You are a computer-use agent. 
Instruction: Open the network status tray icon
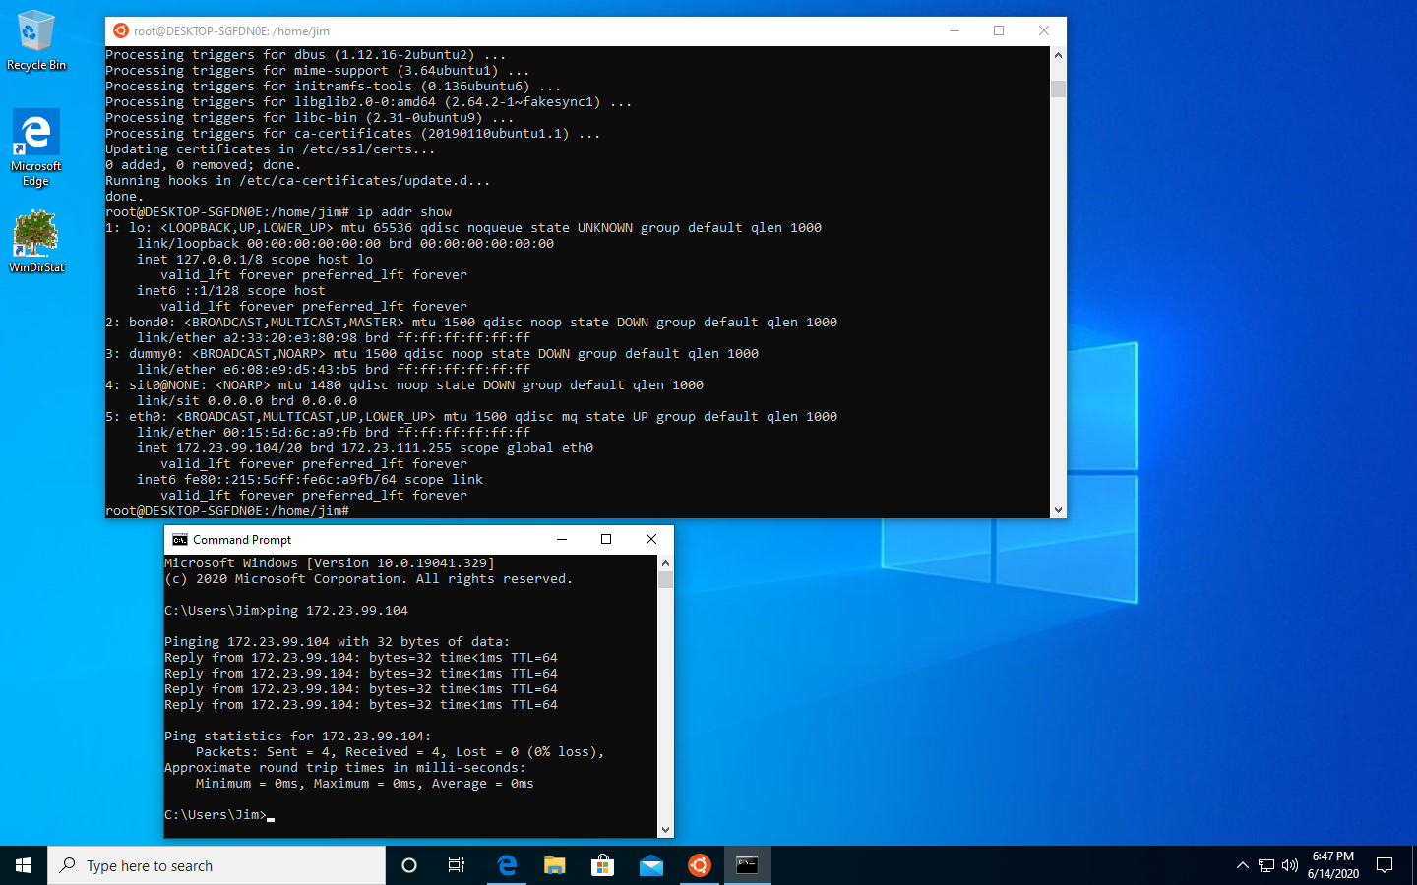click(1266, 865)
